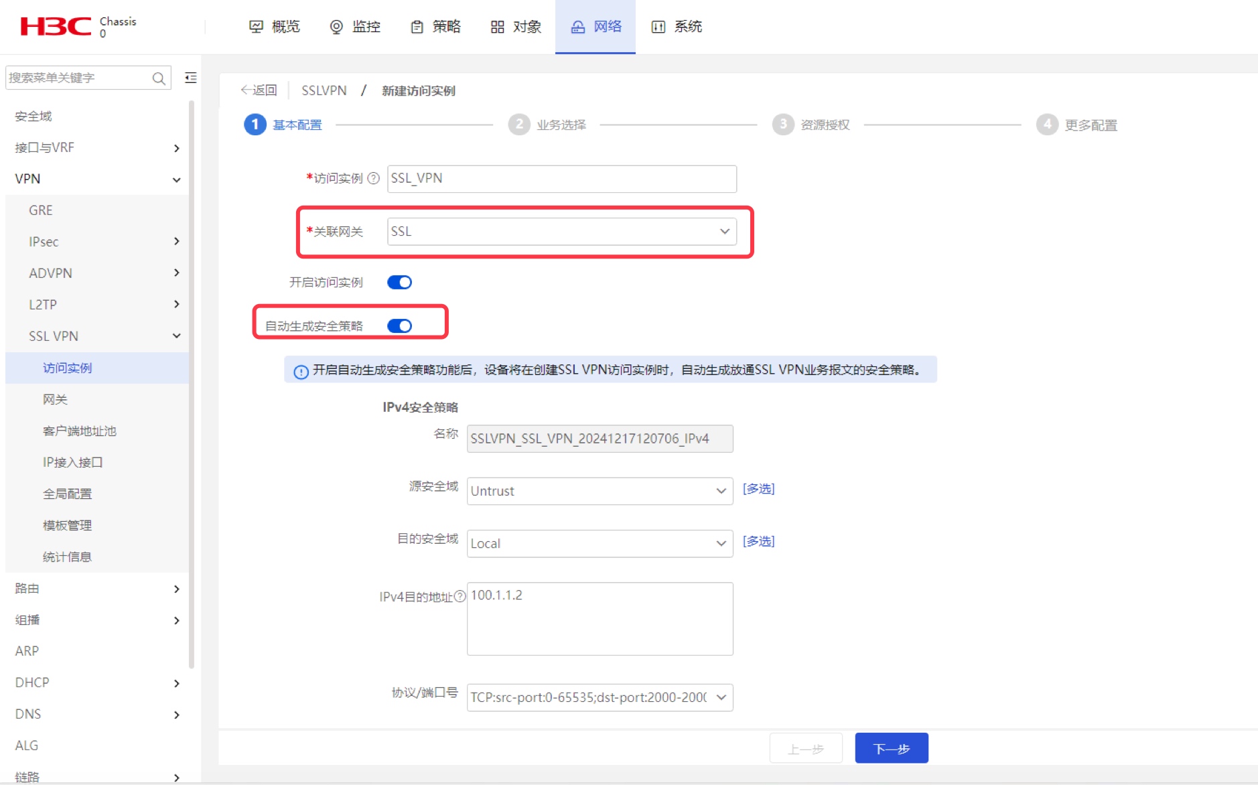Click the IPv4安全策略 名称 field
Screen dimensions: 1258x785
tap(600, 439)
